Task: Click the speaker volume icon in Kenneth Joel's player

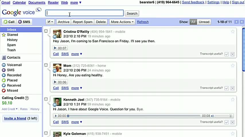Action: (212, 116)
